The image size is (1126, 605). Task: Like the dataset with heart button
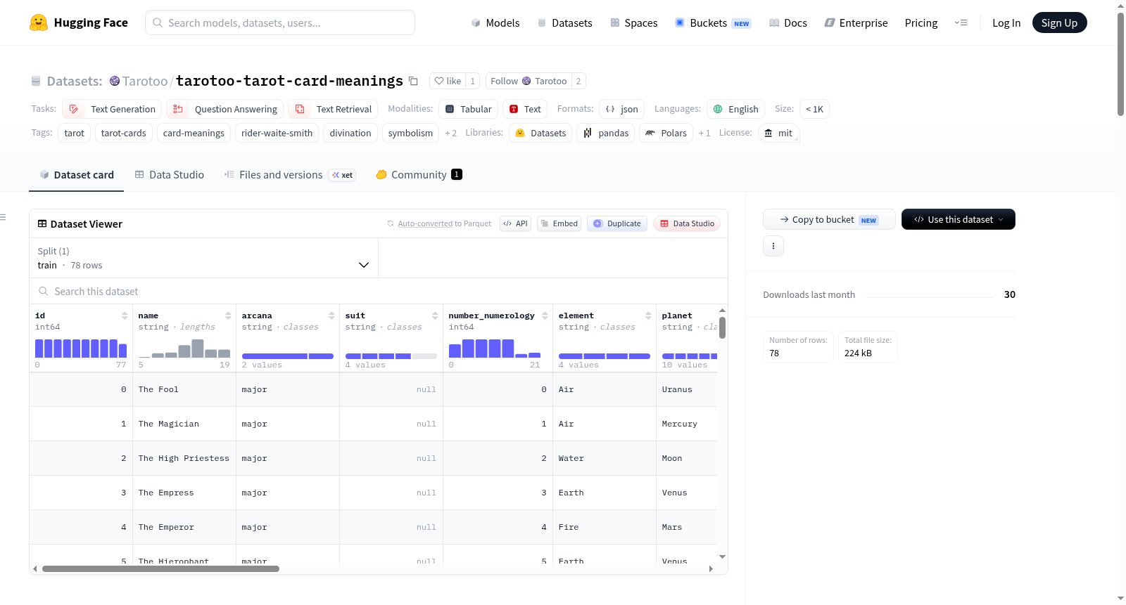448,81
